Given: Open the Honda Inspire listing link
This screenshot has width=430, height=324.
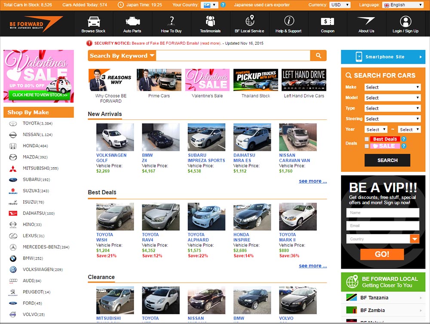Looking at the screenshot, I should (242, 237).
